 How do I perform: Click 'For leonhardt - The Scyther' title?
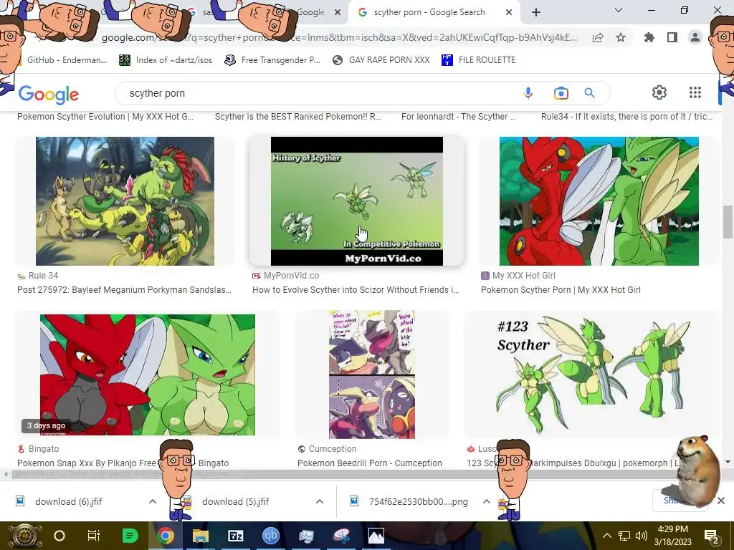click(x=458, y=117)
